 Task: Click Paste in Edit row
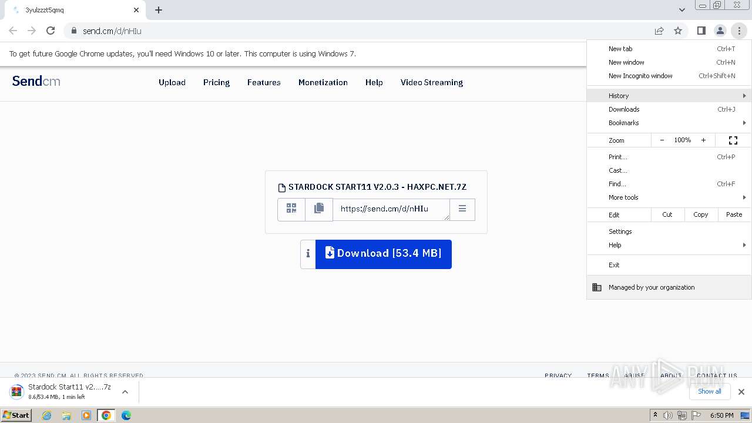(734, 214)
